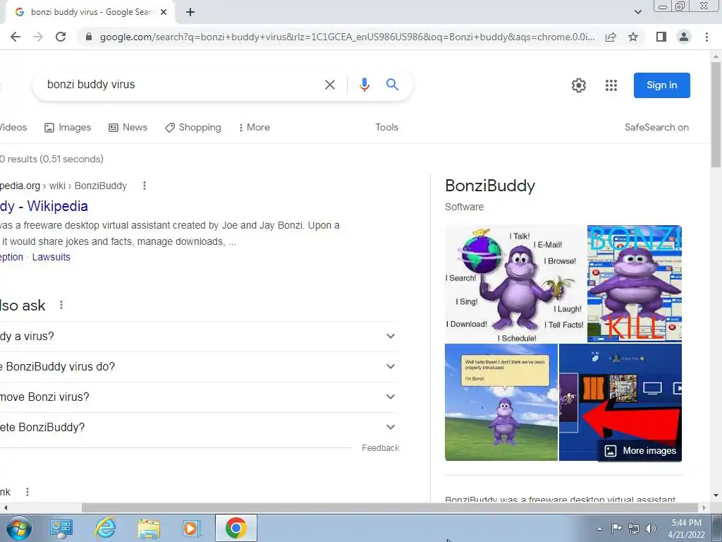Viewport: 722px width, 542px height.
Task: Open options dots beside the cut-off 'nk' result
Action: point(27,492)
